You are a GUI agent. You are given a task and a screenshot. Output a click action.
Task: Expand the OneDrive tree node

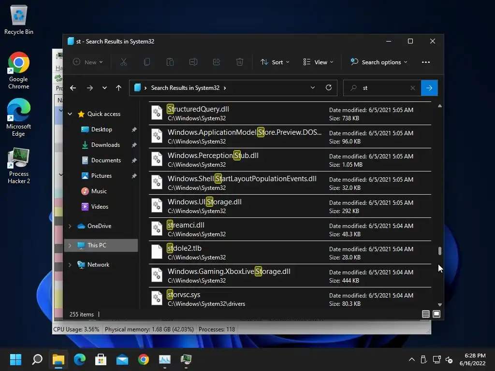(70, 226)
